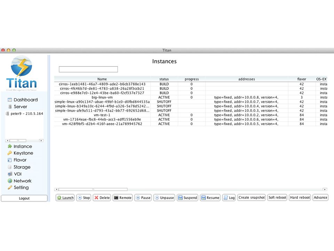334x251 pixels.
Task: Click the Flavor window icon
Action: tap(10, 160)
